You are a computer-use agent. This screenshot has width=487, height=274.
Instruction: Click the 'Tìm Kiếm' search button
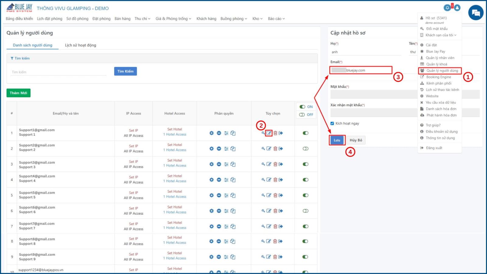pos(125,71)
